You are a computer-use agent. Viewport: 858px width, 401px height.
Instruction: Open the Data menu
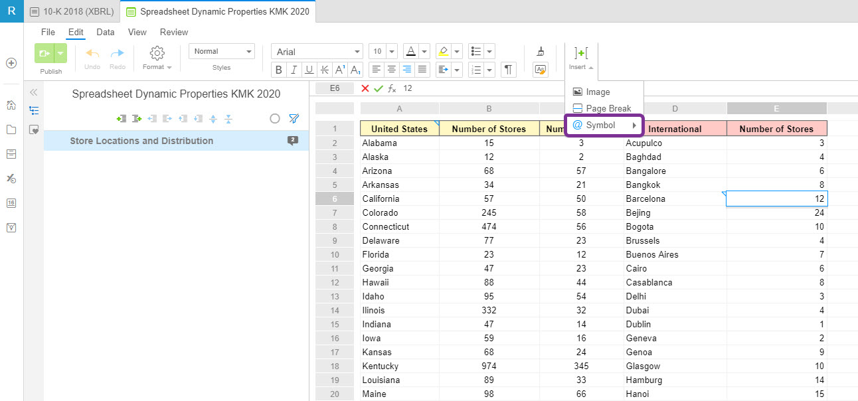[106, 32]
